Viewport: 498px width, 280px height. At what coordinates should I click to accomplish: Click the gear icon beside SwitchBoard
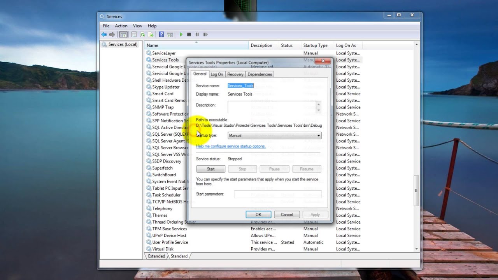click(x=149, y=175)
